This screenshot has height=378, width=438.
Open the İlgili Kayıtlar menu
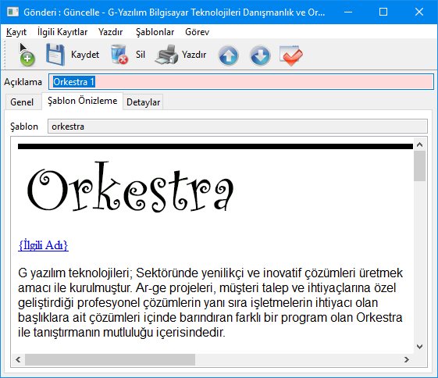pyautogui.click(x=62, y=32)
